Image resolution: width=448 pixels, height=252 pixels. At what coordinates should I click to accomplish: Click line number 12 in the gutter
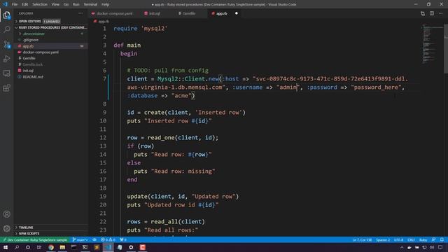tap(104, 138)
